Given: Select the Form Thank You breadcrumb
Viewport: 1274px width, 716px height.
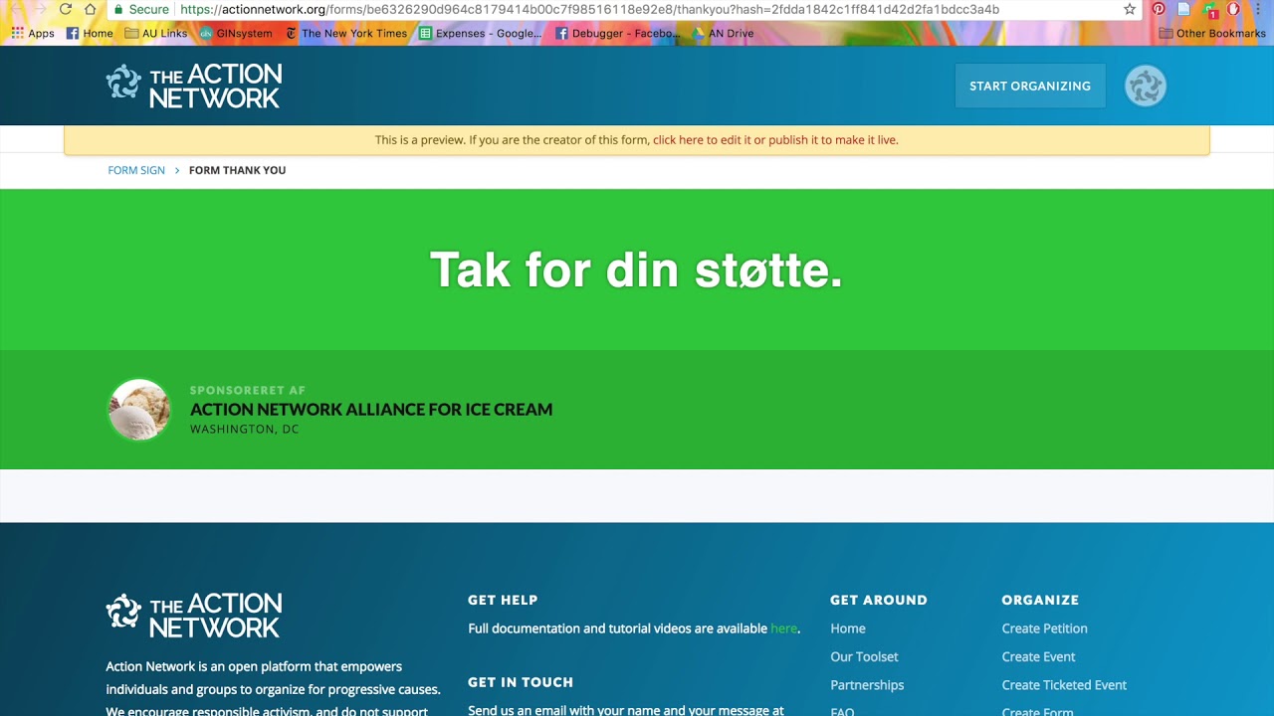Looking at the screenshot, I should coord(237,170).
